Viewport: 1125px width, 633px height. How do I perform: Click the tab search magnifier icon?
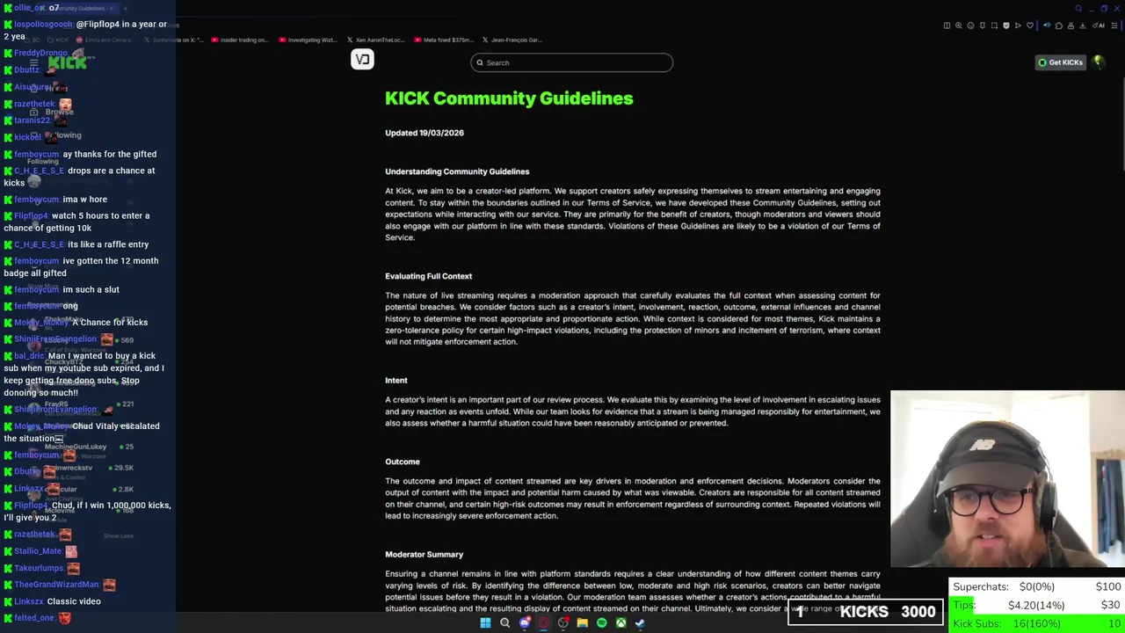1078,9
